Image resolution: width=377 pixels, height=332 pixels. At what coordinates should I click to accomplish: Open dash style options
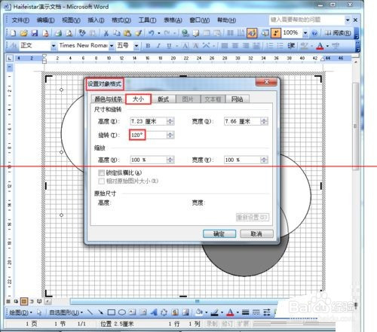(x=256, y=312)
